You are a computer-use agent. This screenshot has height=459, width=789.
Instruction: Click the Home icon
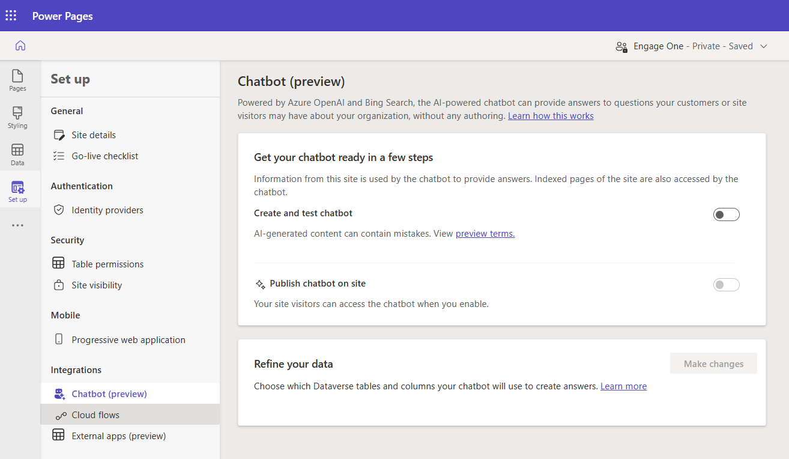pyautogui.click(x=20, y=46)
